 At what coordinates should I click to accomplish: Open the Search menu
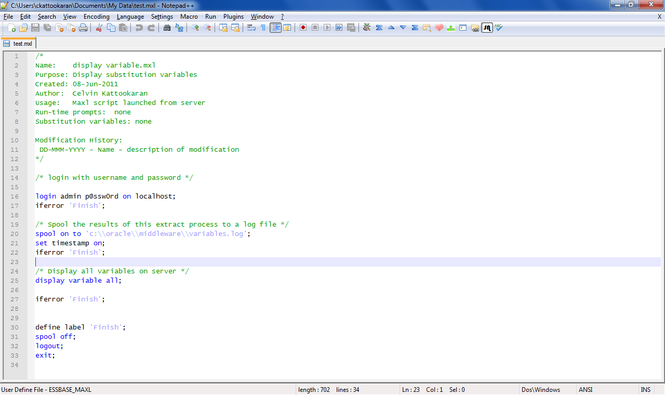coord(47,17)
